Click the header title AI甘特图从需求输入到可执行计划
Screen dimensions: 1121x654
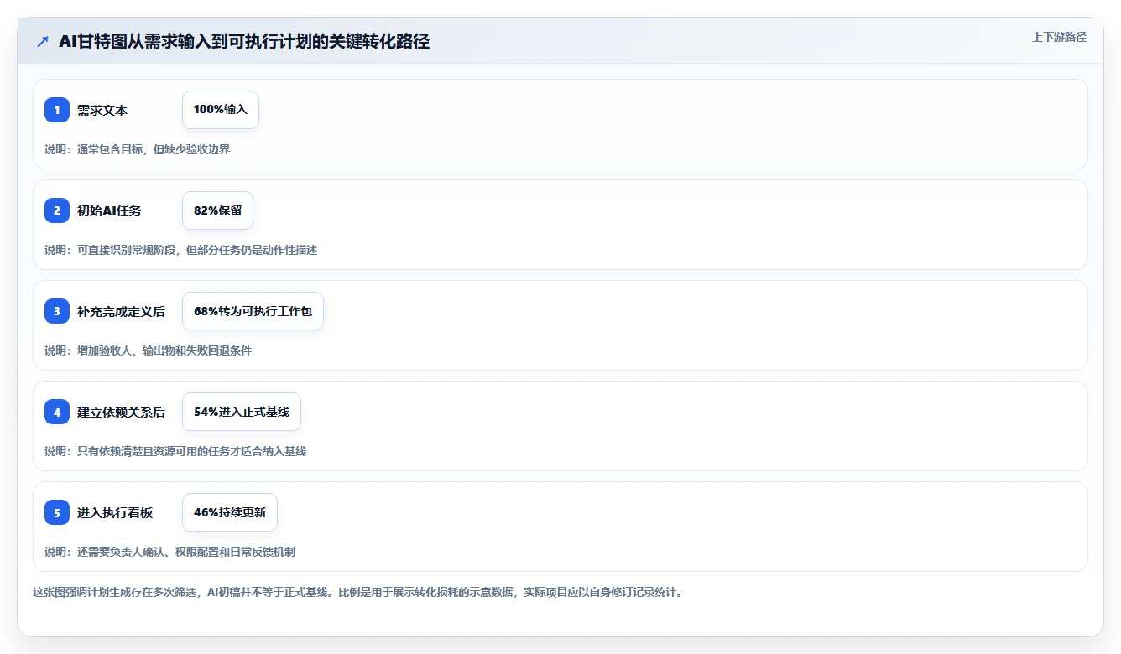coord(244,41)
